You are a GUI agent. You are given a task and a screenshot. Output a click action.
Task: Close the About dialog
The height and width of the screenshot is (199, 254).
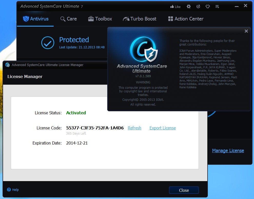point(246,31)
